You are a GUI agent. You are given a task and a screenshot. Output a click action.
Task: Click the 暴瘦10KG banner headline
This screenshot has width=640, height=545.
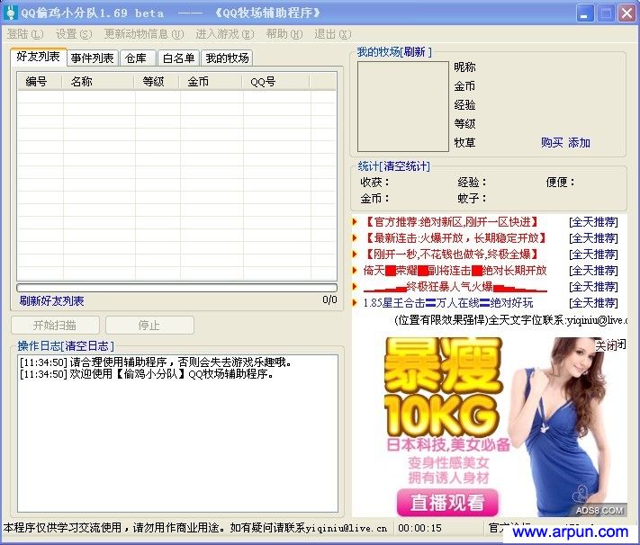tap(443, 386)
